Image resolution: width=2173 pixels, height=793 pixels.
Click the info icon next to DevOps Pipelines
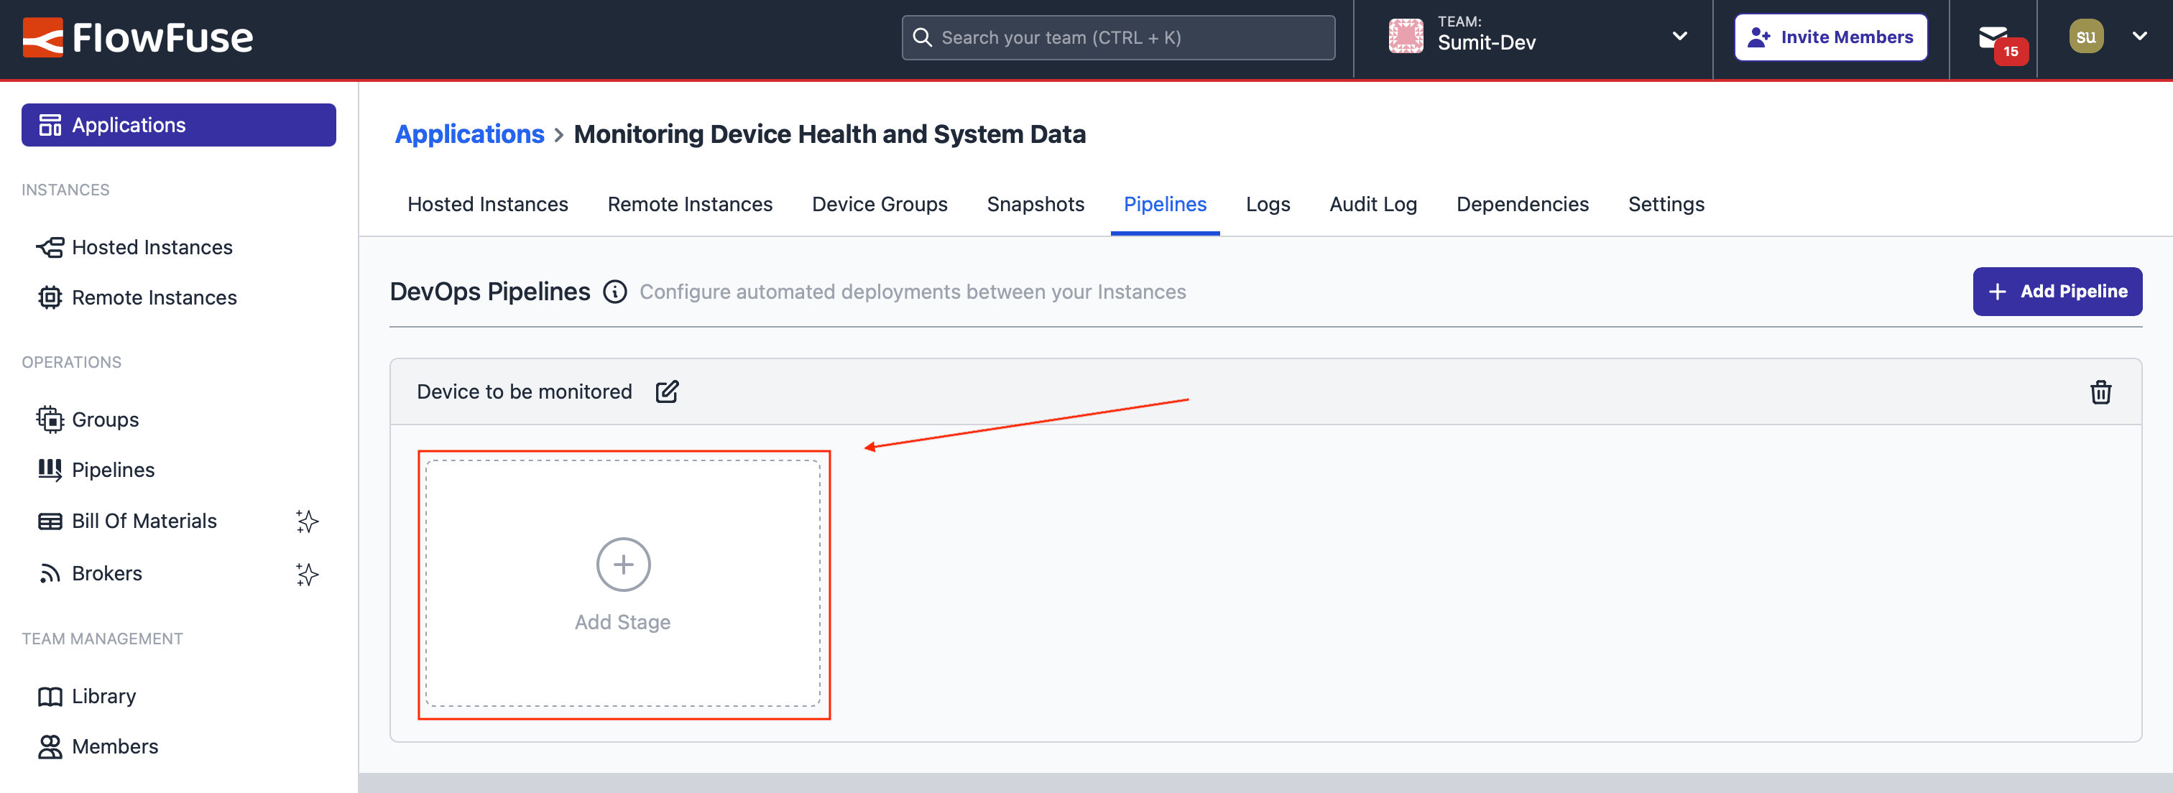[615, 292]
